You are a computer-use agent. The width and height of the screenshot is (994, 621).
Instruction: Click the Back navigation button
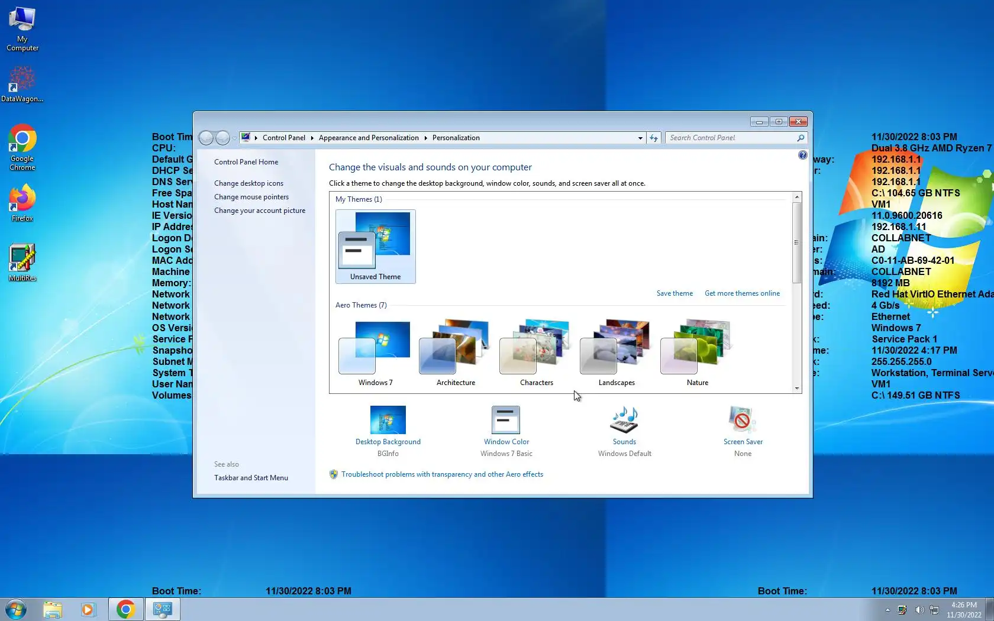click(206, 138)
